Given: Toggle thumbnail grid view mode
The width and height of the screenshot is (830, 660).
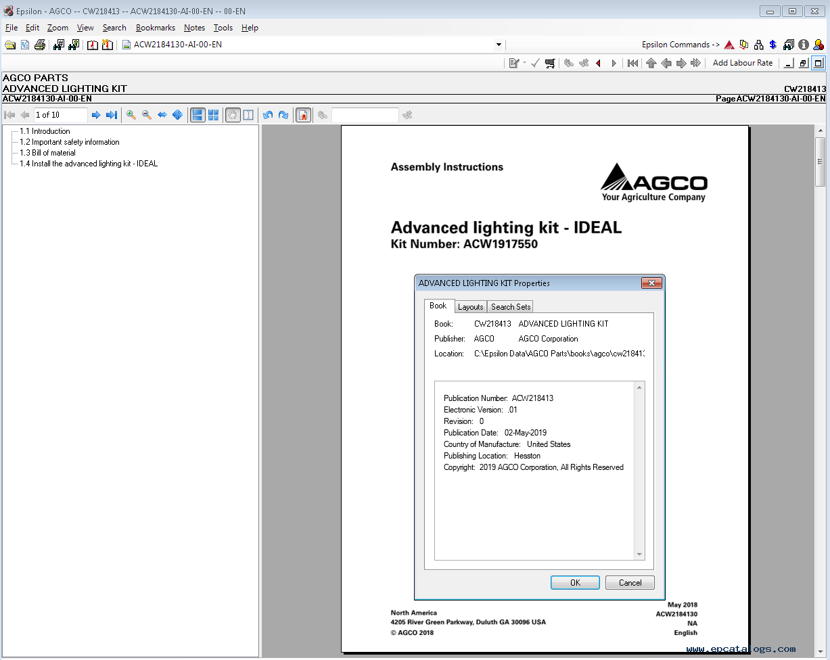Looking at the screenshot, I should point(213,115).
